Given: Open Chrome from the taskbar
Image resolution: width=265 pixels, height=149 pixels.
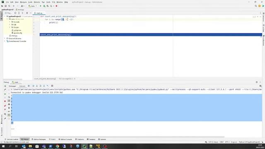Looking at the screenshot, I should pyautogui.click(x=57, y=146).
